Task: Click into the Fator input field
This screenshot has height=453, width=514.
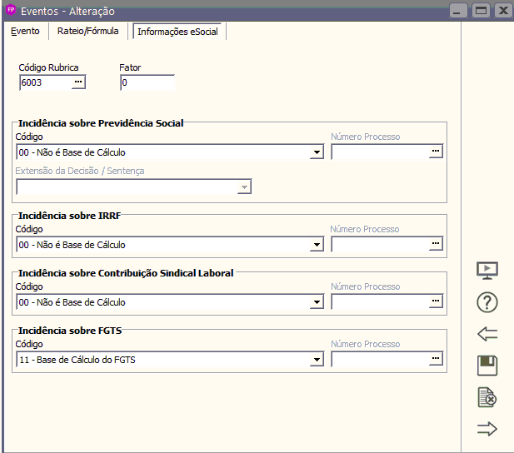Action: [x=147, y=82]
